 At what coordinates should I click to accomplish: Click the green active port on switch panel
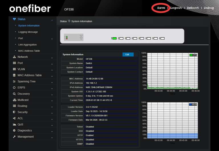click(115, 38)
